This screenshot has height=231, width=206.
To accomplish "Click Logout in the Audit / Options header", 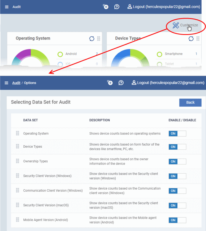I will 171,83.
